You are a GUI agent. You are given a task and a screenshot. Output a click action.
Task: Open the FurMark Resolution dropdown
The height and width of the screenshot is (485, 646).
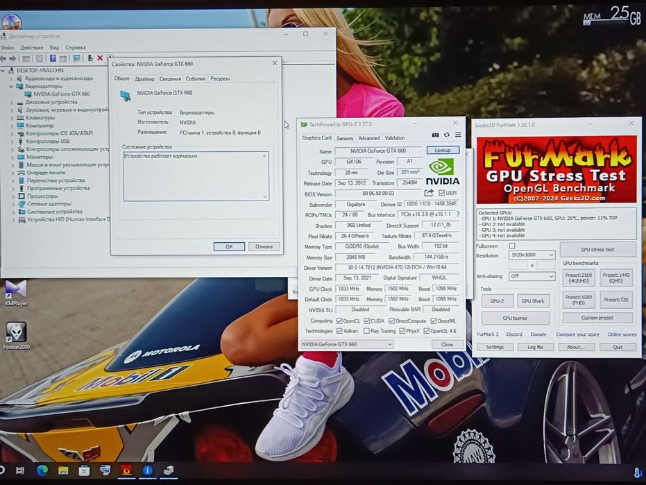coord(532,255)
